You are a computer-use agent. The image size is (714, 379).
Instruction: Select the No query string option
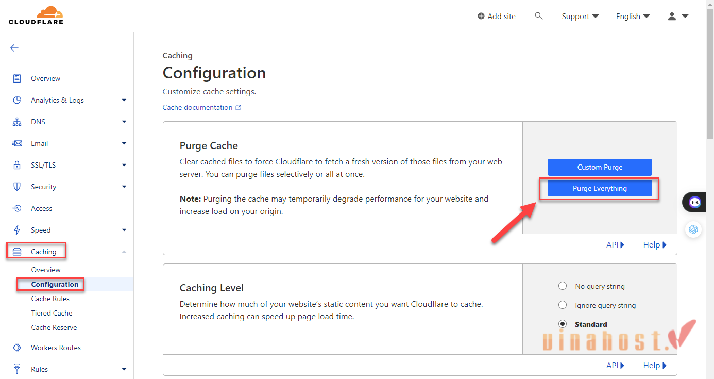point(563,286)
